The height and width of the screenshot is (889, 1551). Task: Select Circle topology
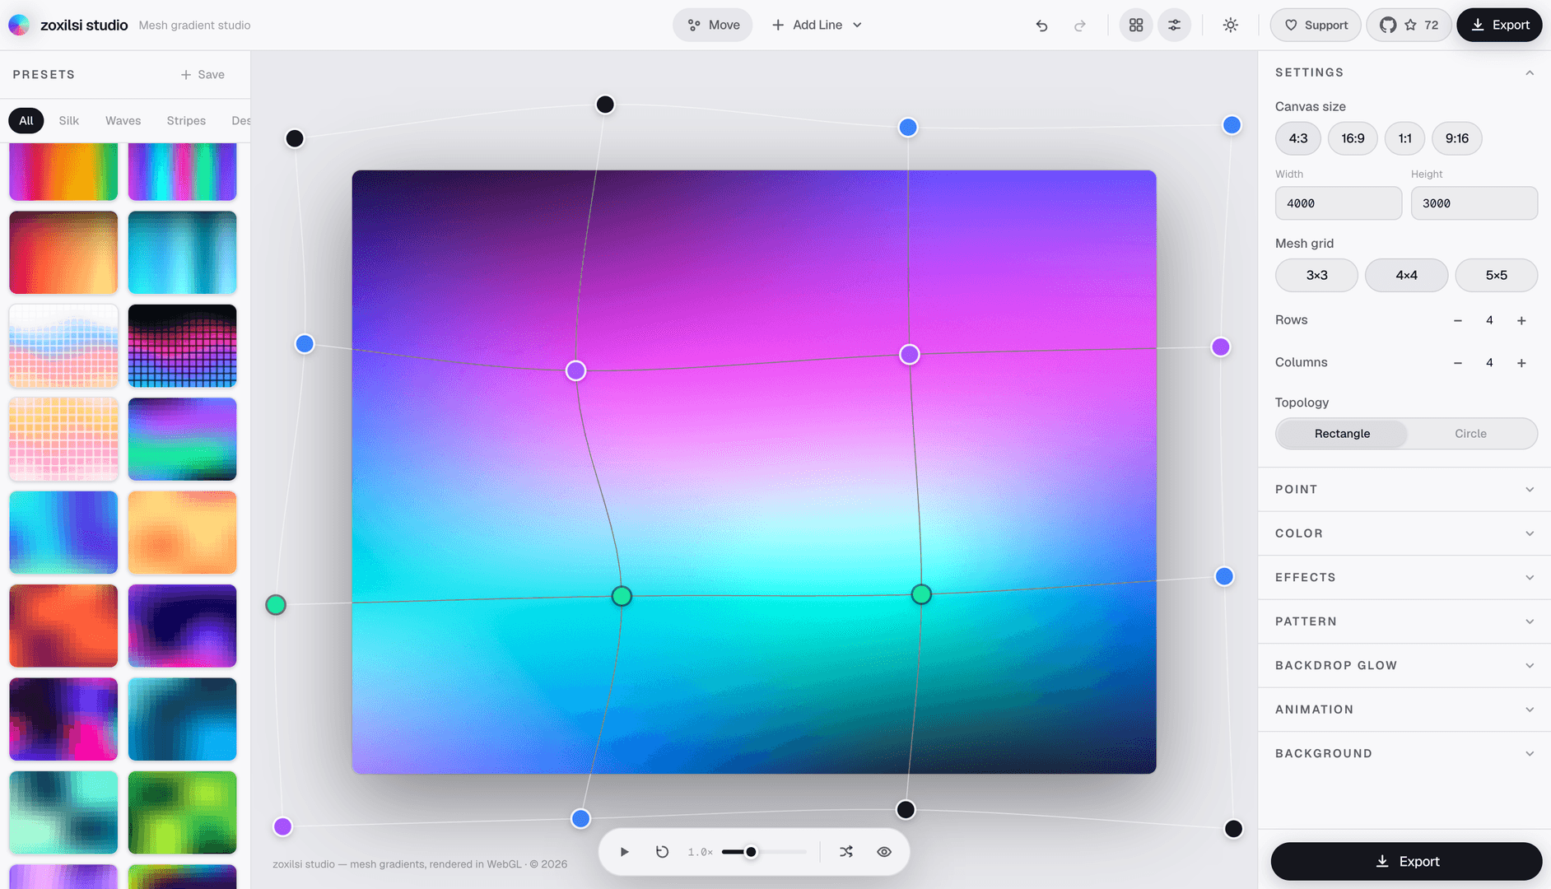tap(1470, 434)
